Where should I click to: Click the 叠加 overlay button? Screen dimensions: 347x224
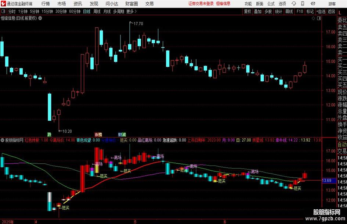tap(258, 11)
